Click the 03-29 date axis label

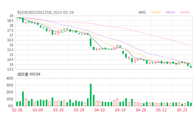[x=79, y=110]
